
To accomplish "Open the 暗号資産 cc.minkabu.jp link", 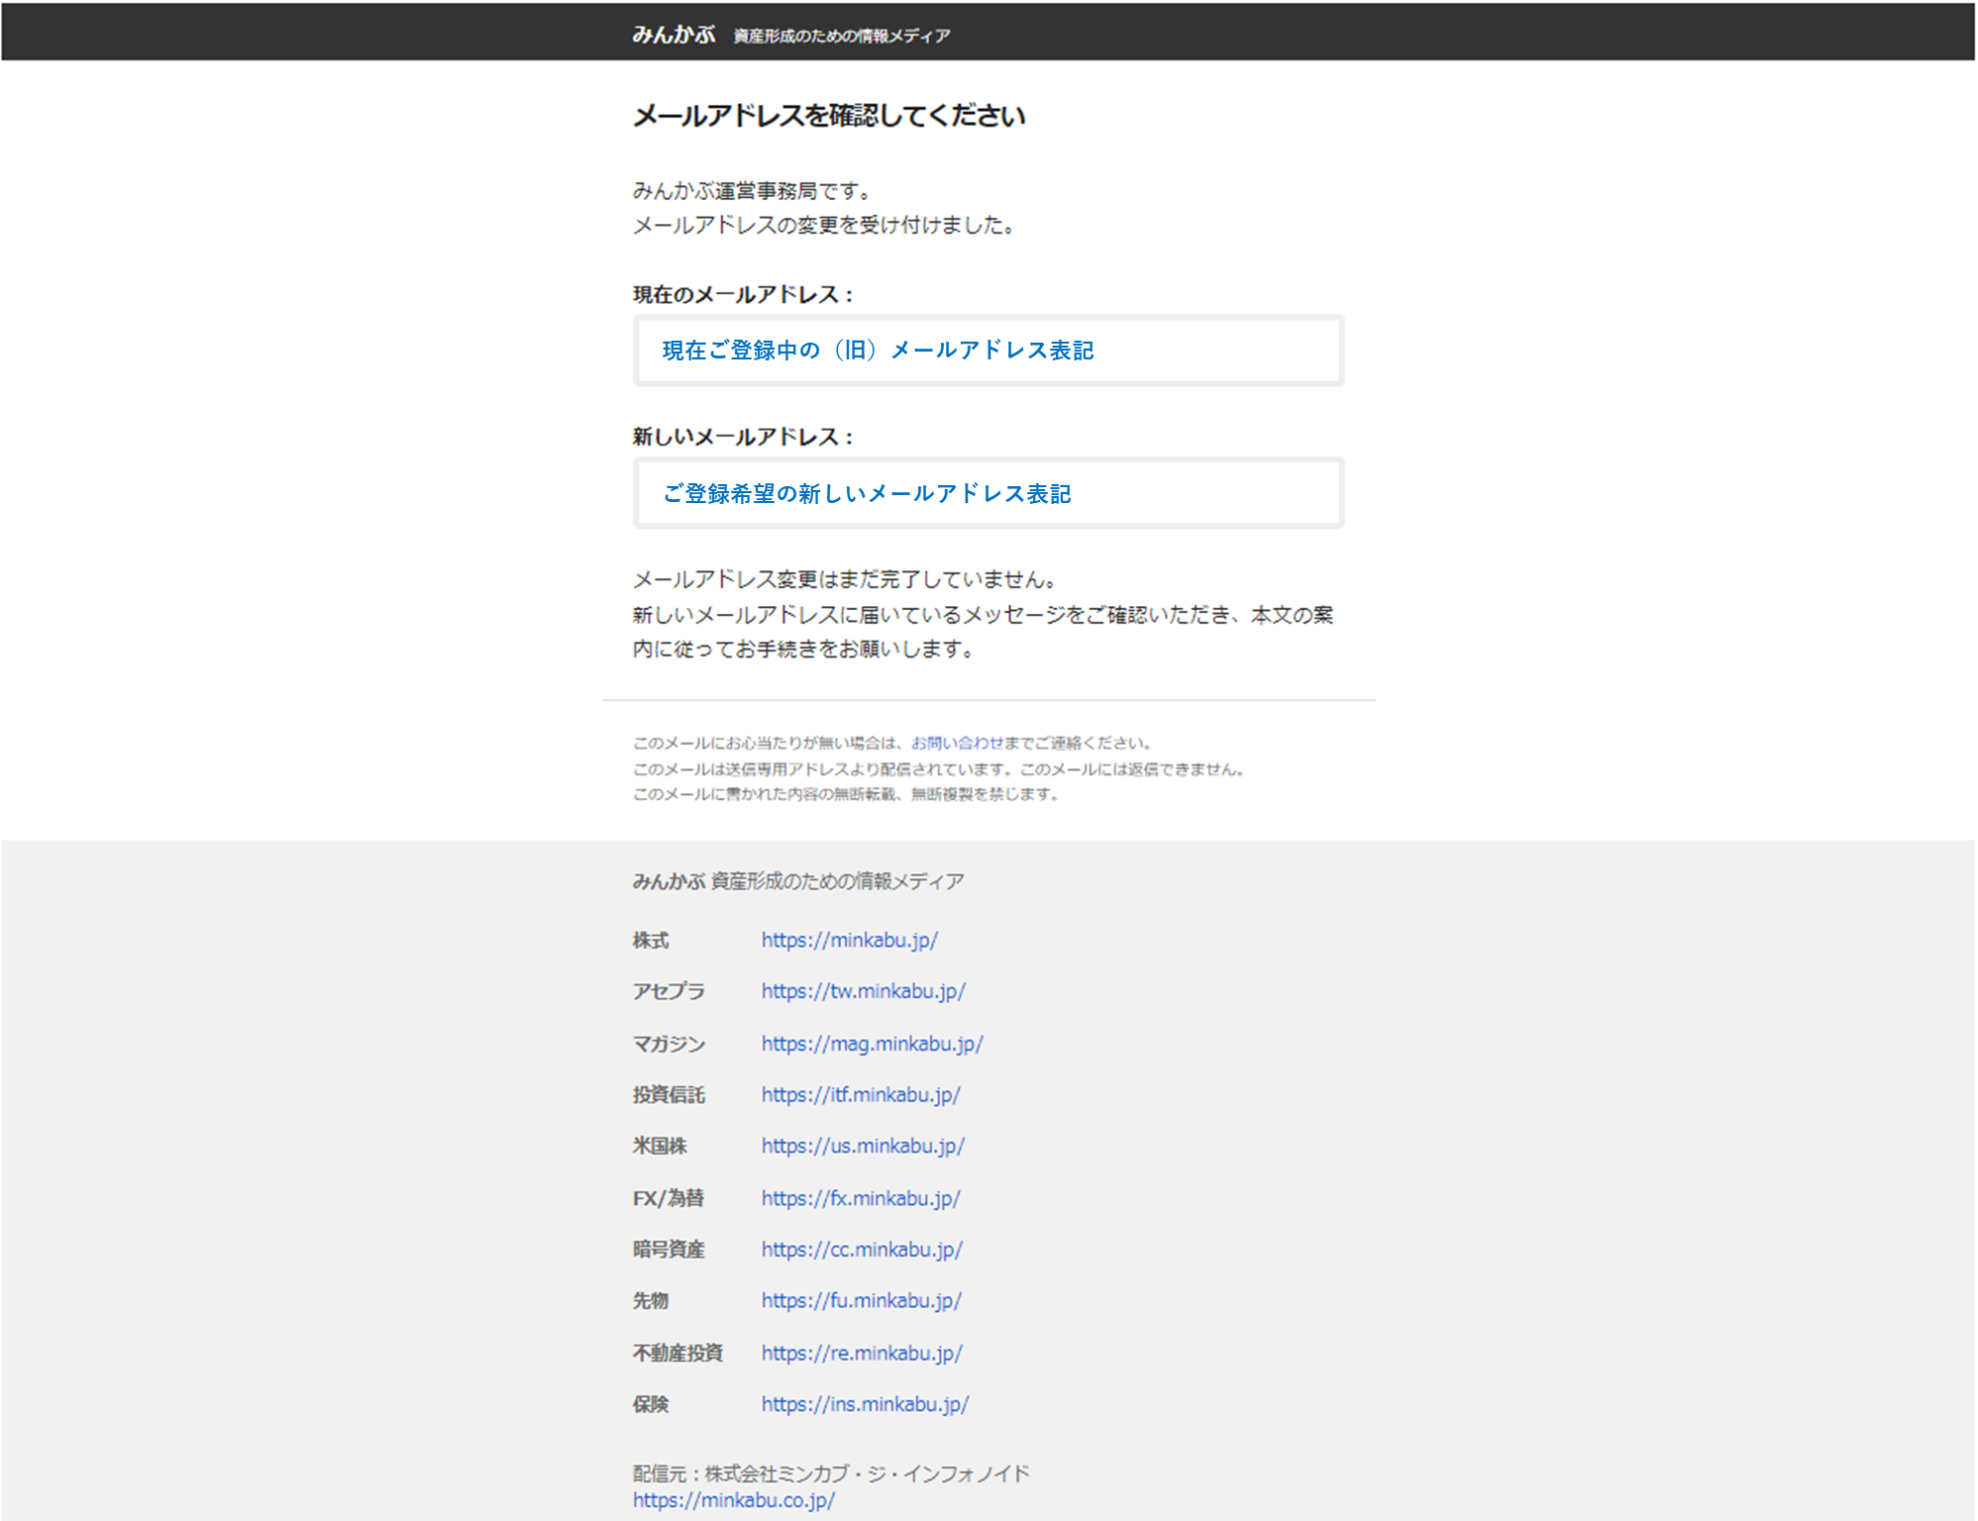I will click(x=862, y=1250).
